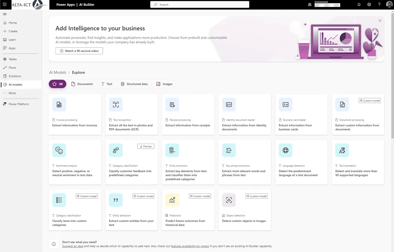The image size is (394, 252).
Task: Open the Object detection model icon
Action: click(x=229, y=200)
